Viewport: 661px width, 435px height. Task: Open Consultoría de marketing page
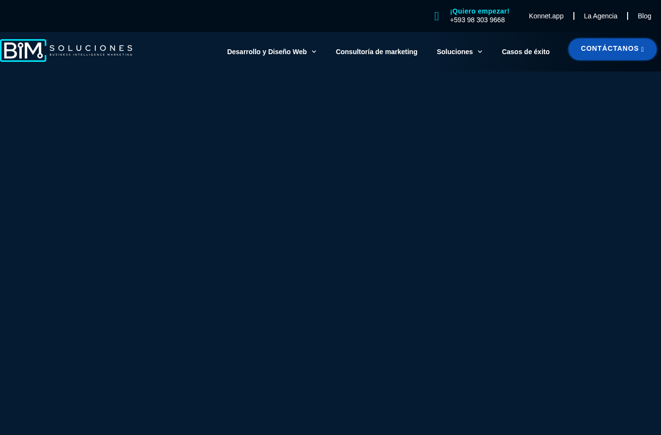click(x=376, y=52)
